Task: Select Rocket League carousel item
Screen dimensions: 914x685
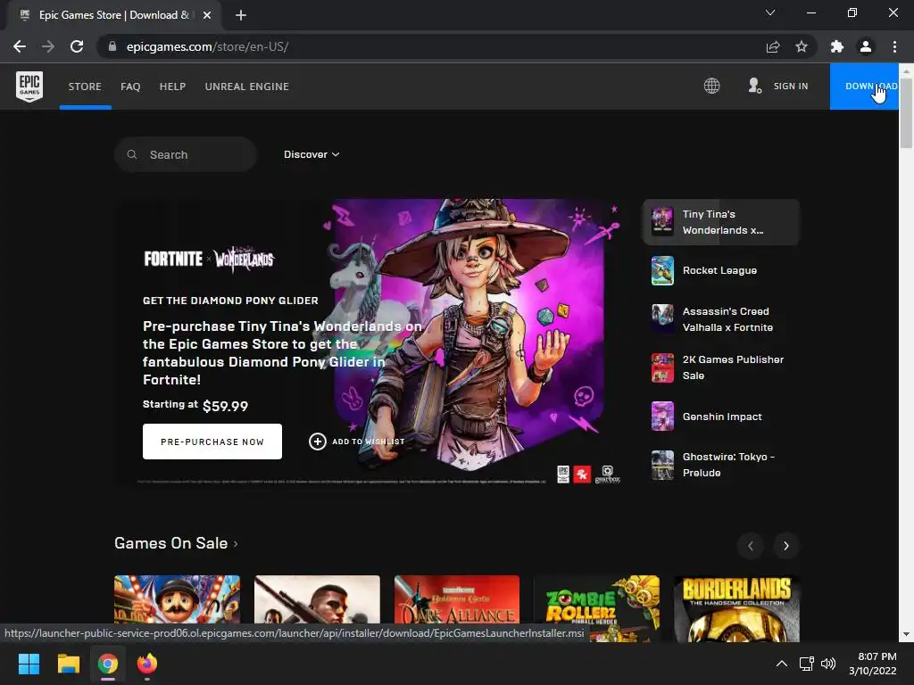Action: pos(720,270)
